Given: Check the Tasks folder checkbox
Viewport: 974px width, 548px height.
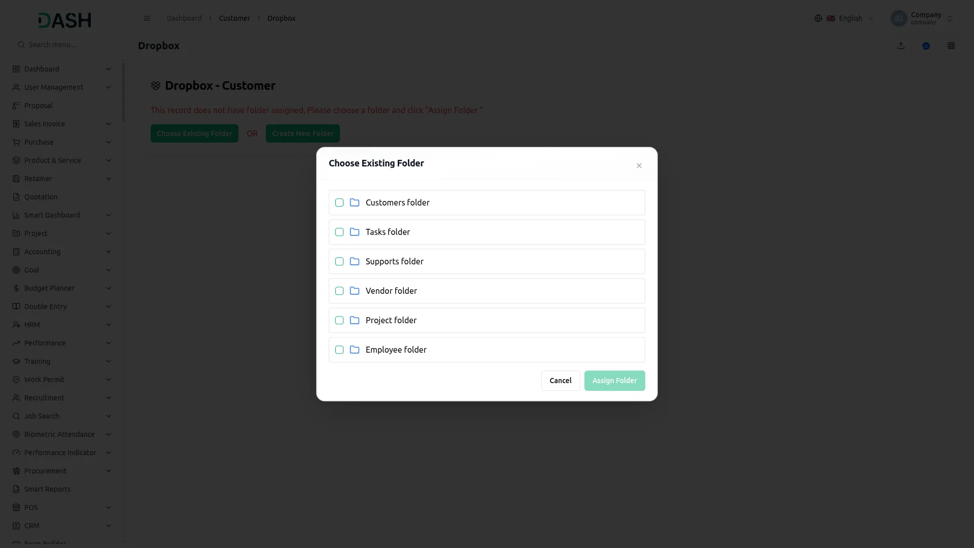Looking at the screenshot, I should tap(339, 232).
